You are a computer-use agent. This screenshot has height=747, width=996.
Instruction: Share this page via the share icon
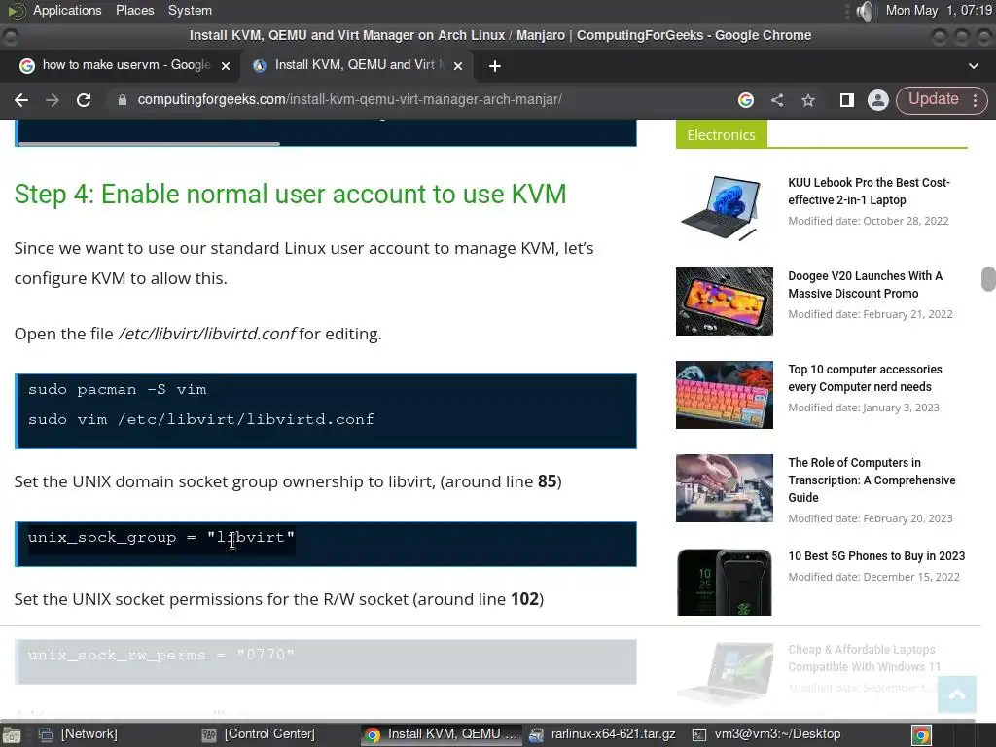[777, 100]
